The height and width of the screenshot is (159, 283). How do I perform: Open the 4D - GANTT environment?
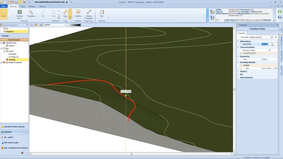point(14,137)
